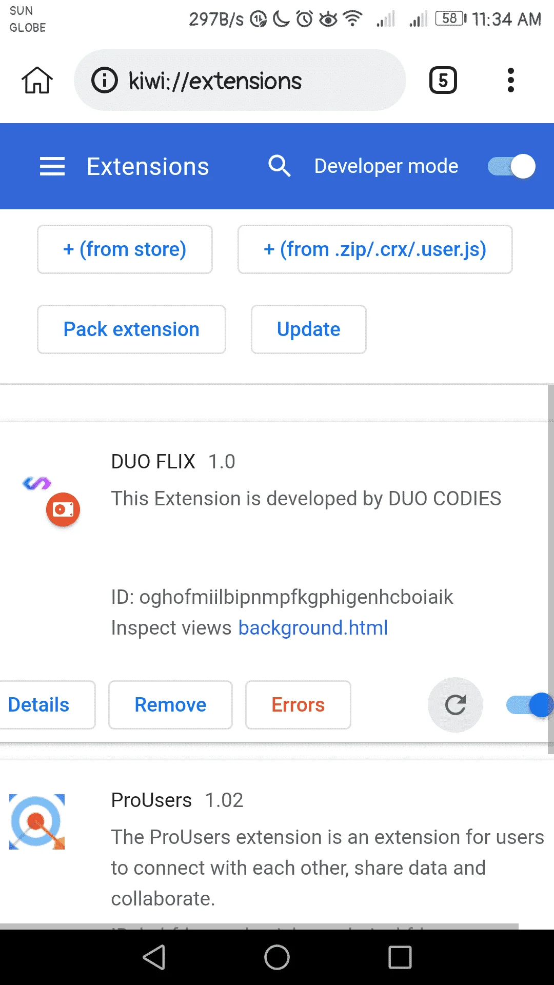
Task: Open the background.html inspect view link
Action: tap(313, 628)
